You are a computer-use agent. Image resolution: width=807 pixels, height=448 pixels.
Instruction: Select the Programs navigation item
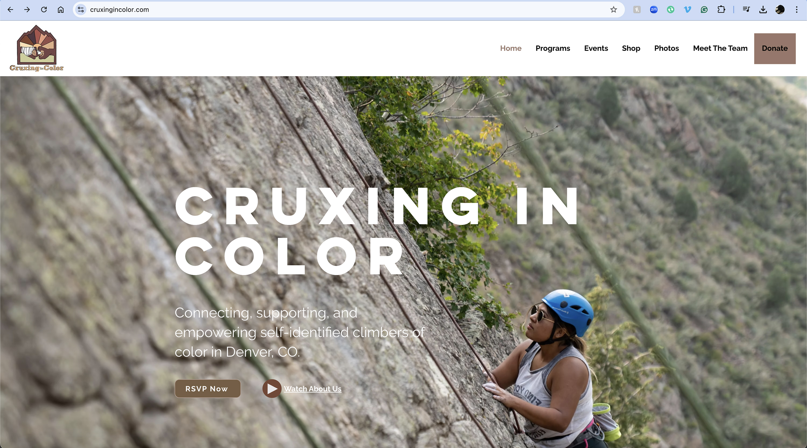553,49
